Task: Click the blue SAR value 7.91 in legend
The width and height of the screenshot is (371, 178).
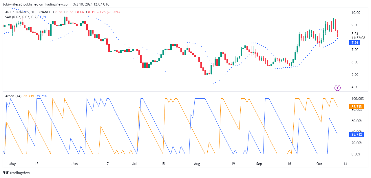Action: 43,17
